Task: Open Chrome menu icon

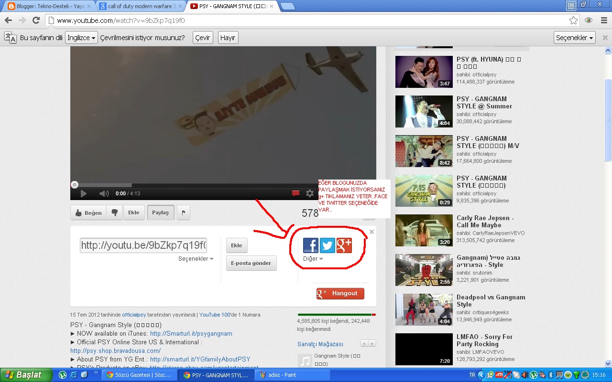Action: point(603,21)
